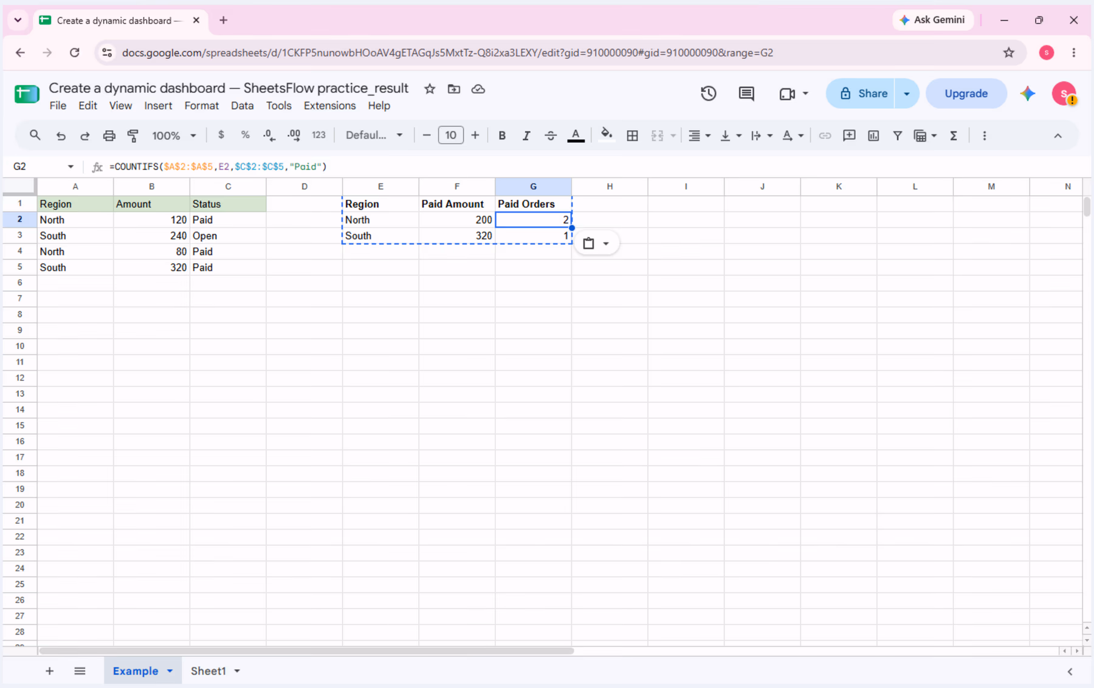Print the spreadsheet

click(x=109, y=136)
